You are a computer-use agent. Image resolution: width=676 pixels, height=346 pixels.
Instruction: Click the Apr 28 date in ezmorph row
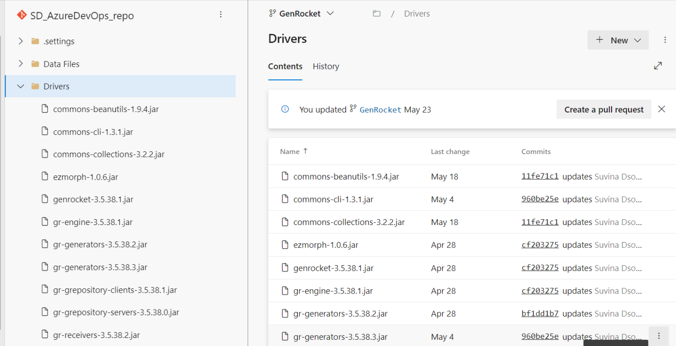coord(443,245)
